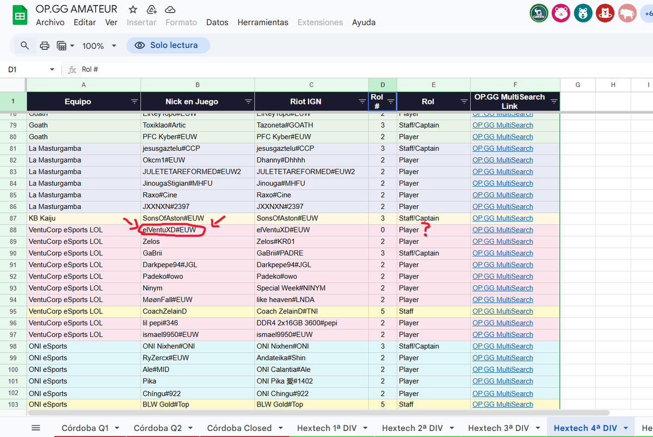Image resolution: width=653 pixels, height=437 pixels.
Task: Open filter on Equipo column header
Action: pyautogui.click(x=134, y=101)
